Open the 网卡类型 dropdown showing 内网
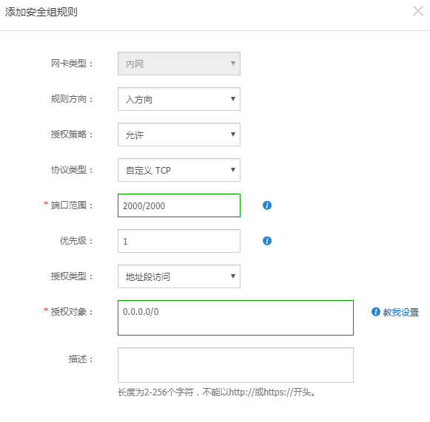The width and height of the screenshot is (430, 422). pos(179,64)
